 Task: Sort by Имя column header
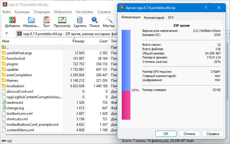click(32, 41)
